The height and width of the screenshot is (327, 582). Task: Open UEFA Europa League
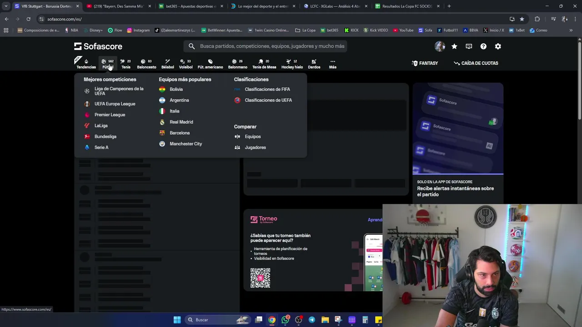[110, 104]
